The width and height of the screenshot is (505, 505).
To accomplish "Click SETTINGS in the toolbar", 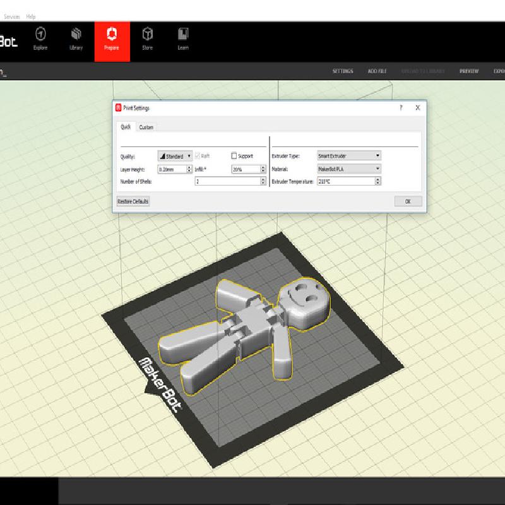I will [x=343, y=71].
